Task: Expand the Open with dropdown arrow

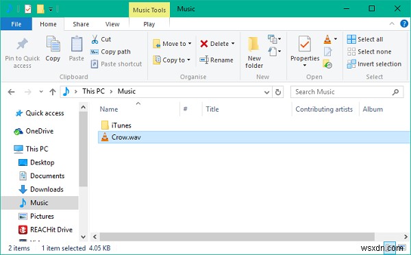Action: (x=336, y=39)
